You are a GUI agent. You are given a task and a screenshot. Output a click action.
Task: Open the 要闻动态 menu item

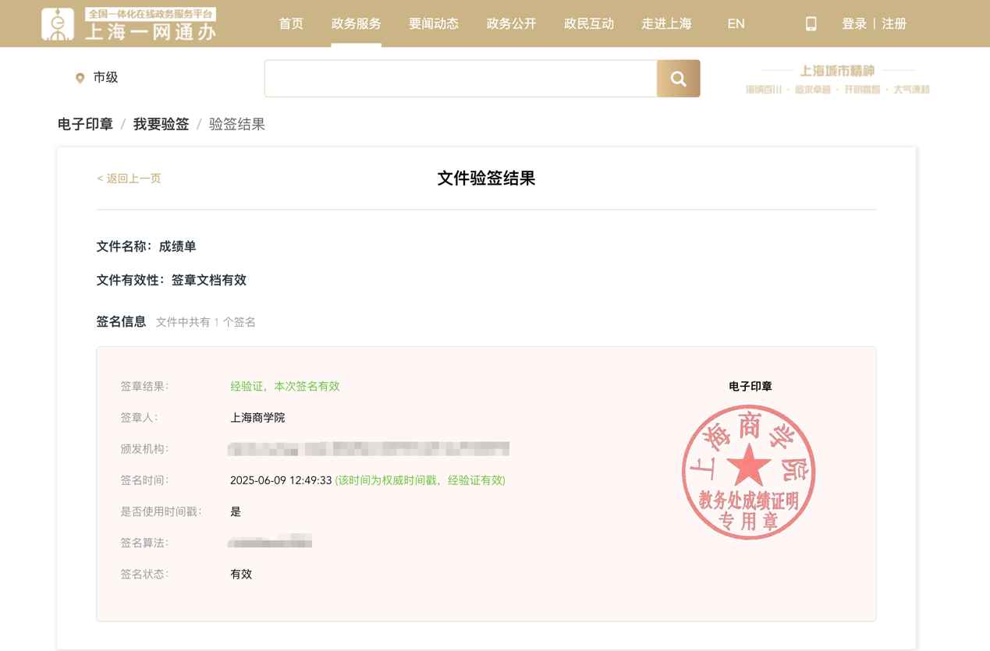434,24
